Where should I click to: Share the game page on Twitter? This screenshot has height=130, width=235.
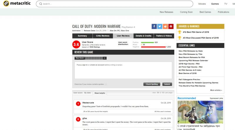(160, 26)
